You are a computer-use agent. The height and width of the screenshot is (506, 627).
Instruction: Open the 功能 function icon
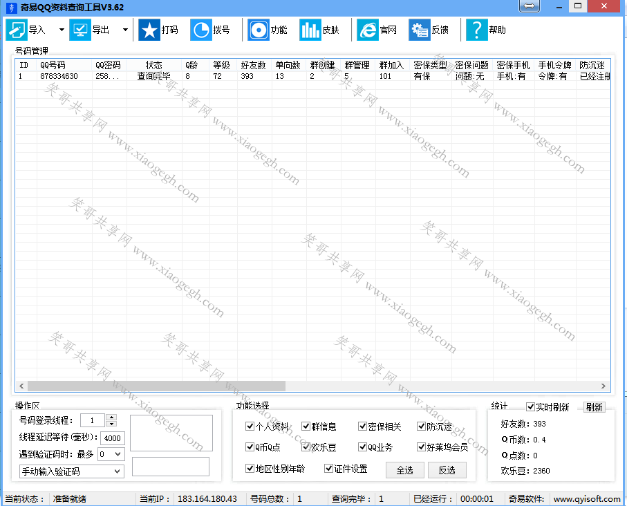pos(259,30)
